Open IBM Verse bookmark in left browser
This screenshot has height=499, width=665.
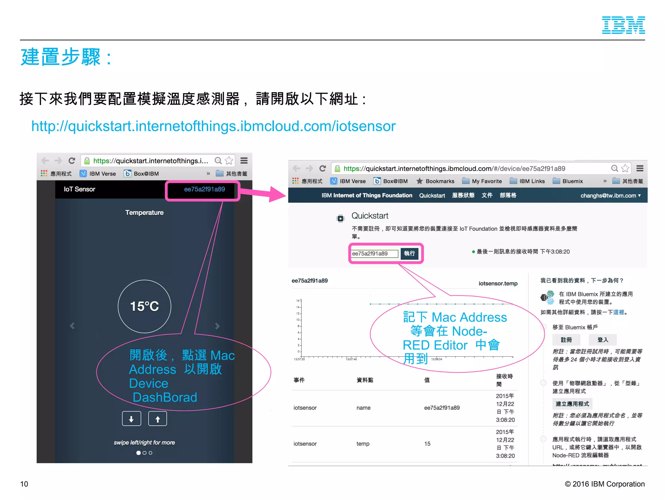click(98, 173)
